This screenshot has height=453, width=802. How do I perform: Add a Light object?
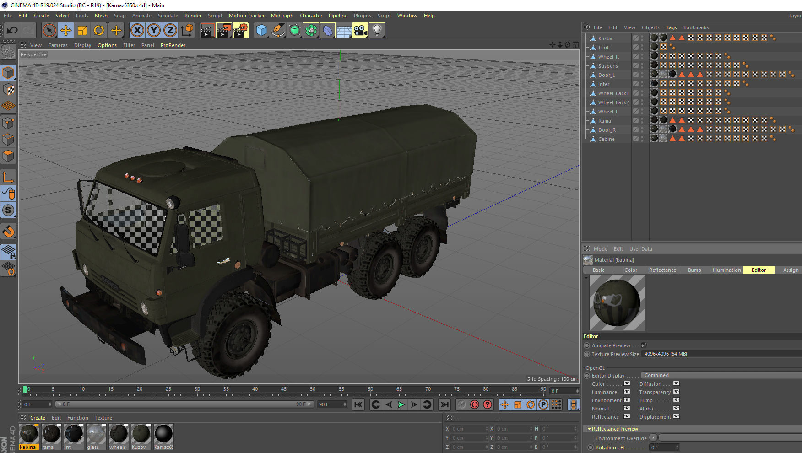377,31
